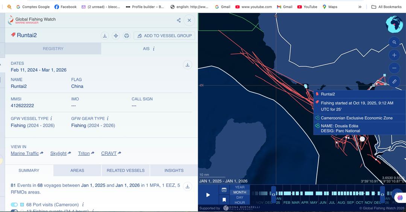Viewport: 406px width, 212px height.
Task: Click the map search magnifier icon
Action: [394, 42]
